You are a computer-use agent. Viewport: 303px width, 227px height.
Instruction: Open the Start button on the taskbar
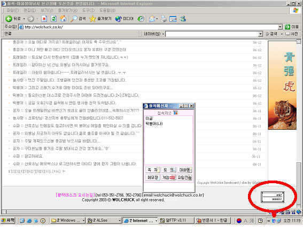[8, 220]
